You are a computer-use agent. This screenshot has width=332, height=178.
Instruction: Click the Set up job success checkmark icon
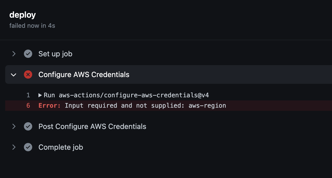[x=28, y=54]
